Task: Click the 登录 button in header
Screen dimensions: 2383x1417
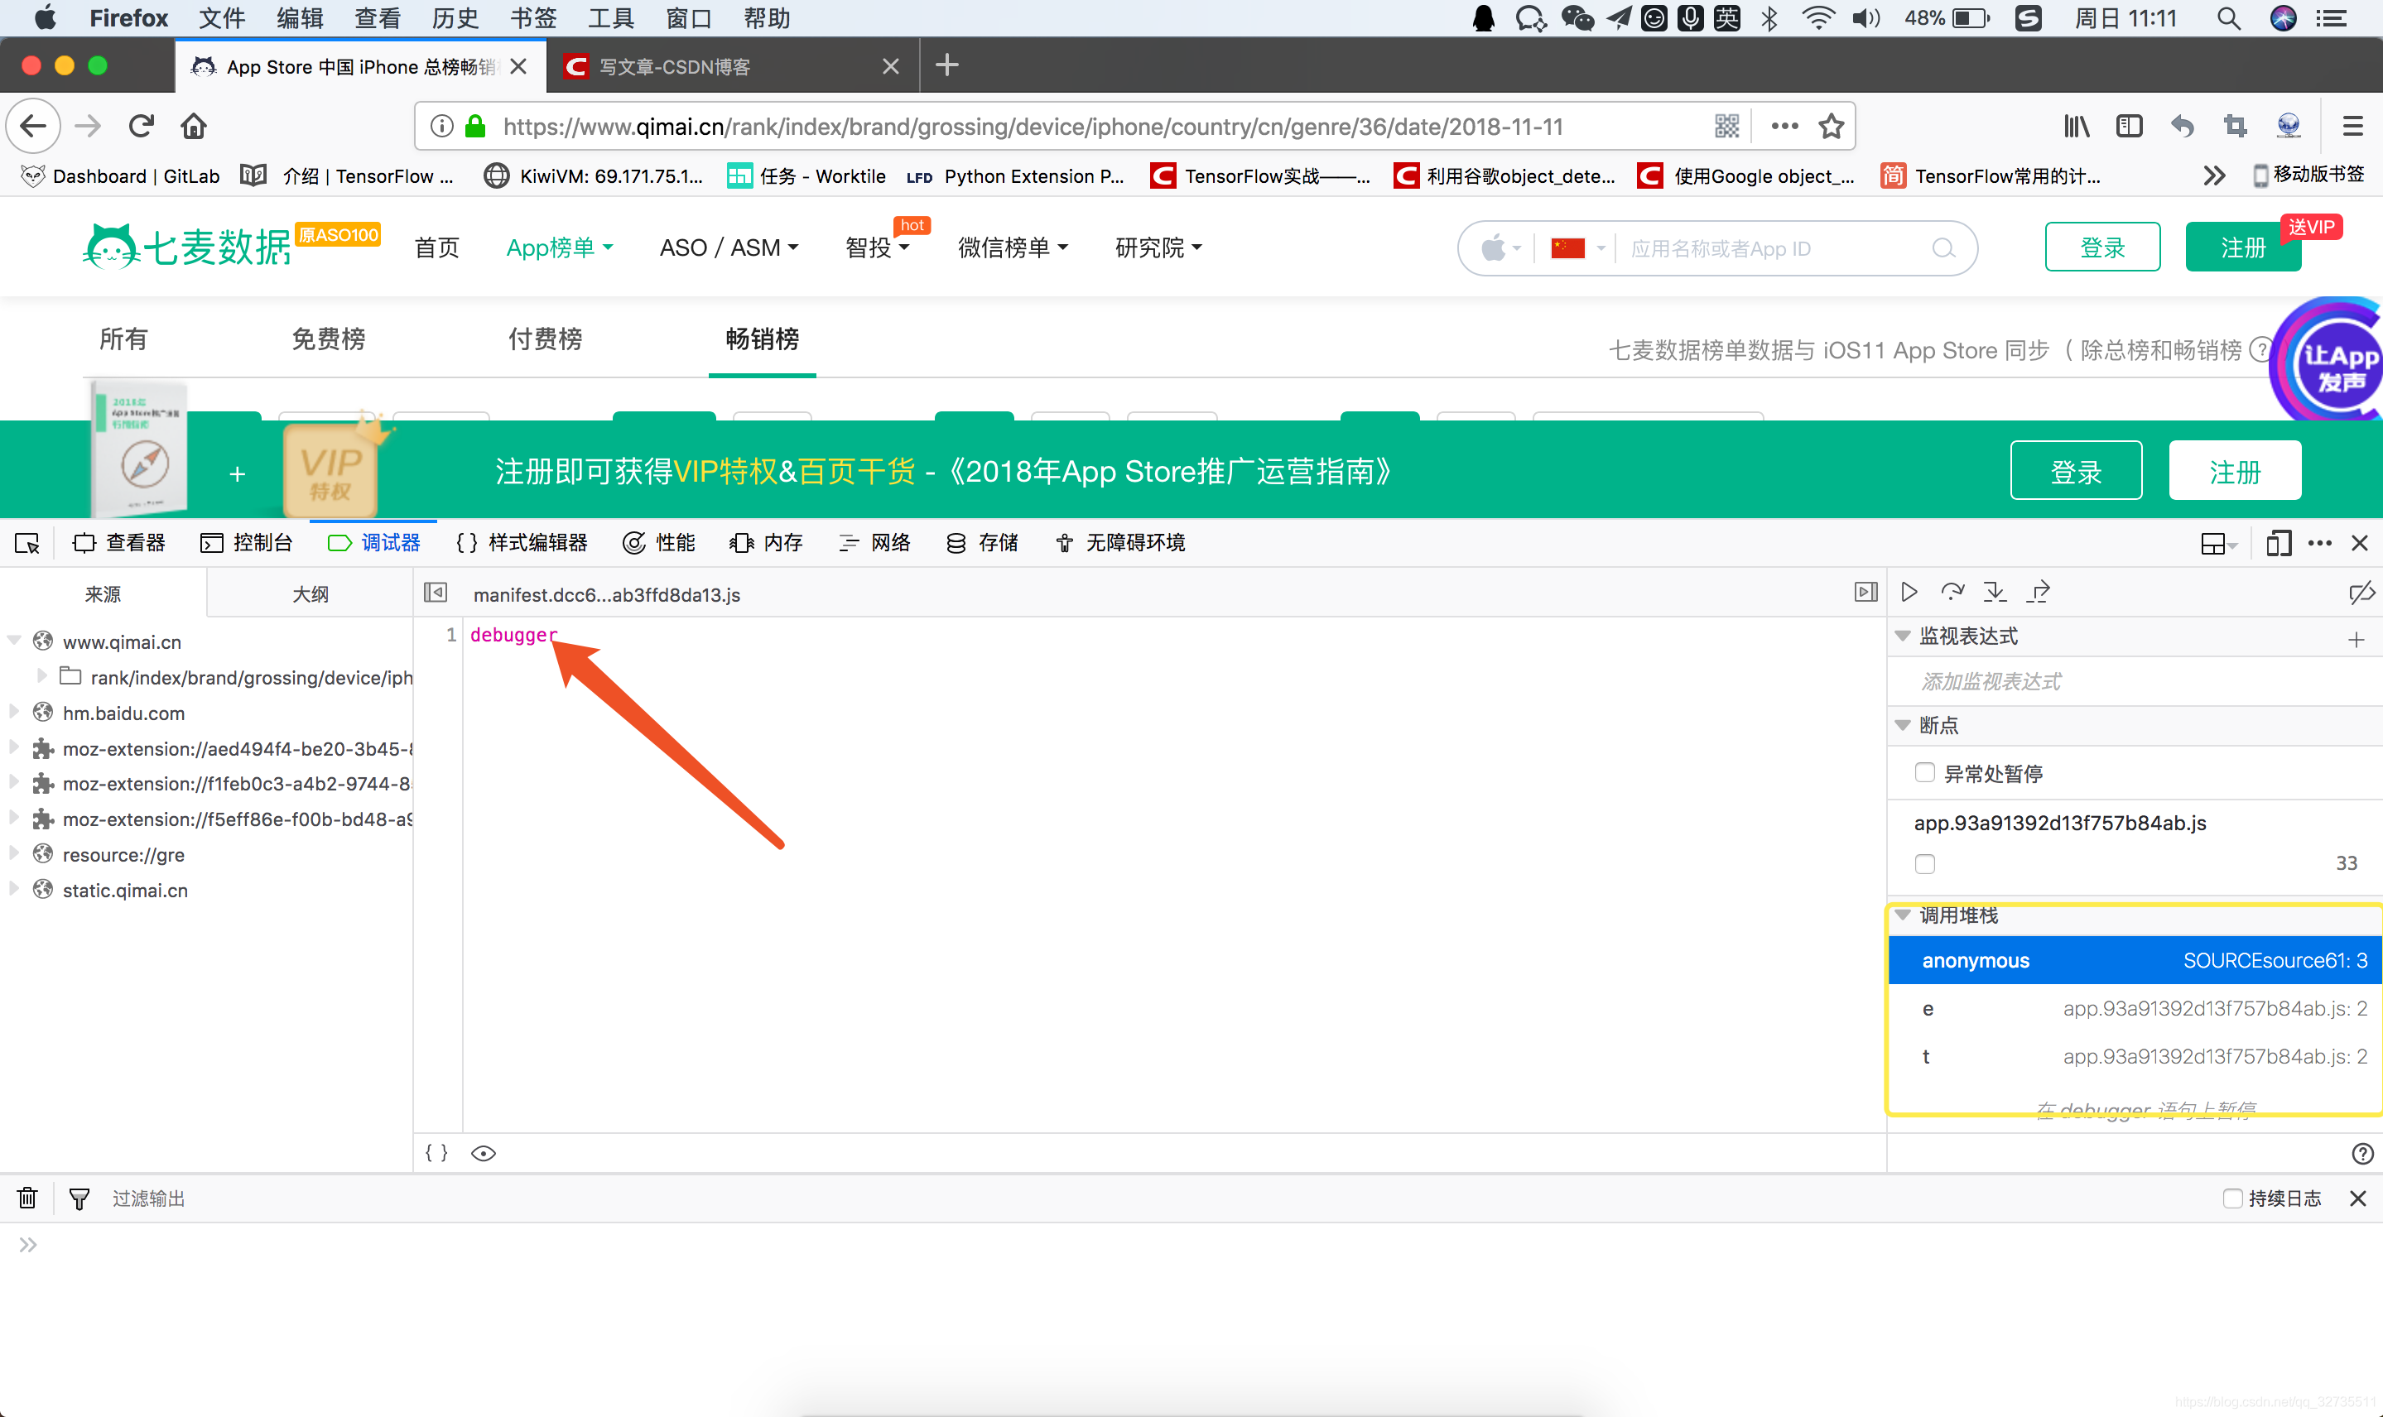Action: point(2102,247)
